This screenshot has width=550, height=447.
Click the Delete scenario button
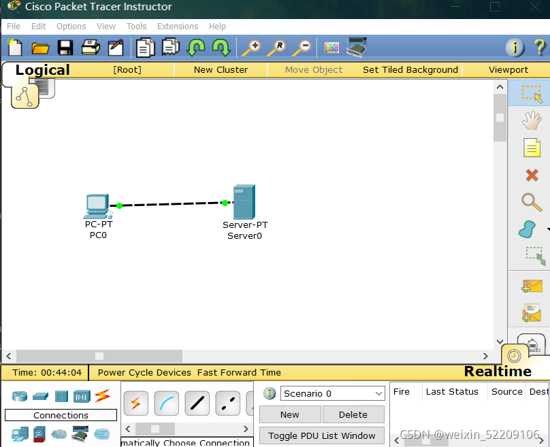pyautogui.click(x=353, y=415)
